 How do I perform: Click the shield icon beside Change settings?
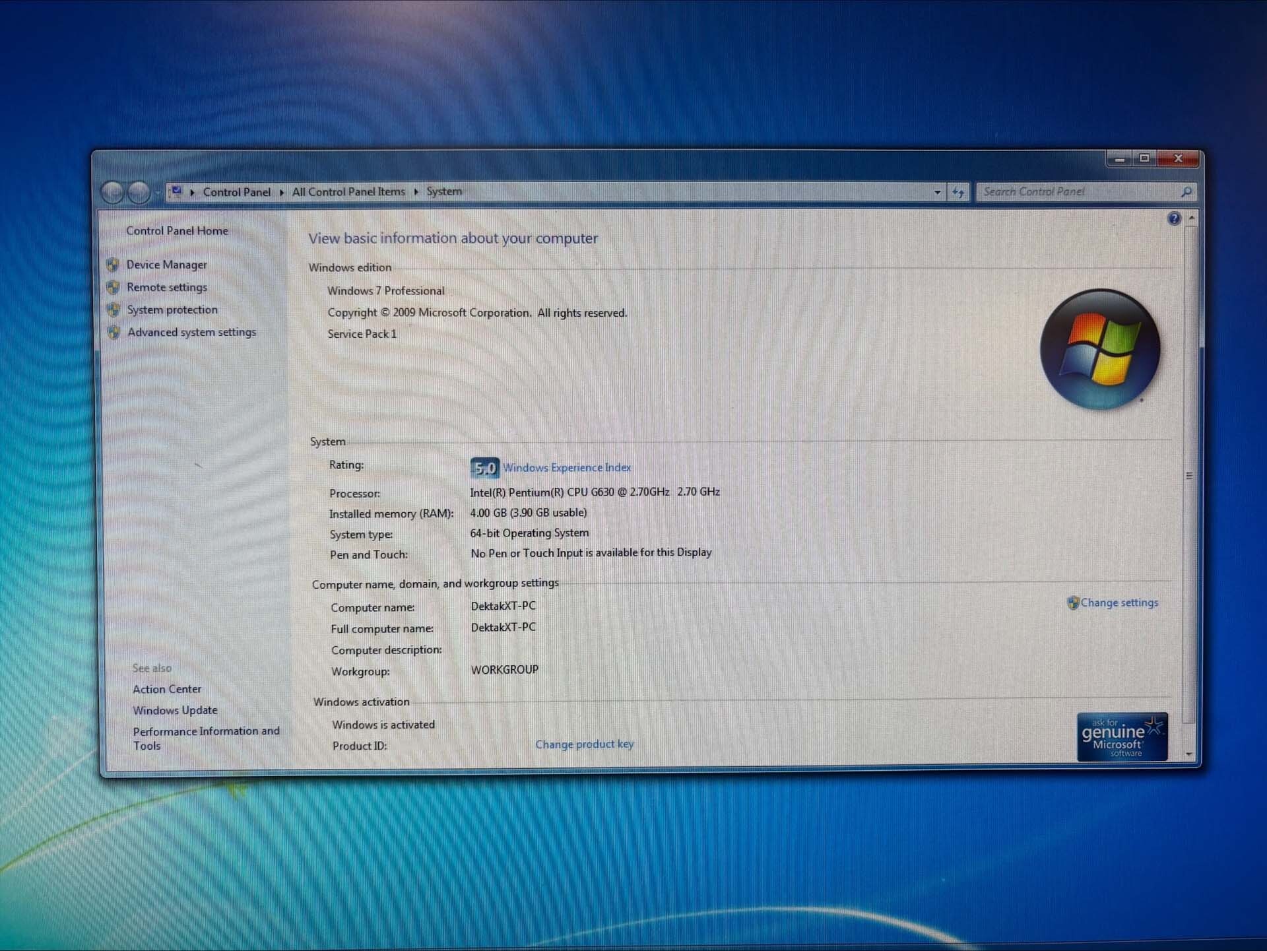(x=1073, y=603)
